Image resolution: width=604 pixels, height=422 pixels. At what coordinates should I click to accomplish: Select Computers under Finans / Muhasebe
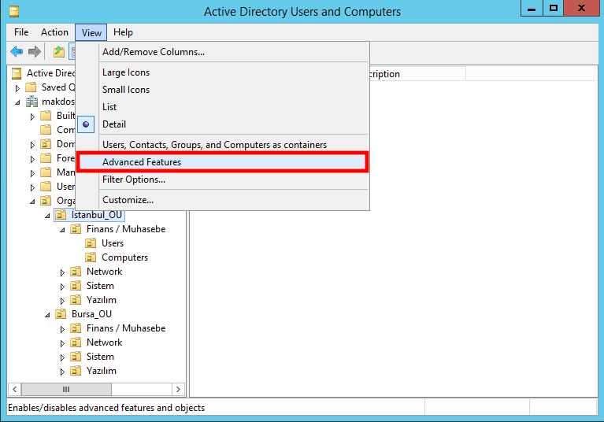(x=124, y=257)
